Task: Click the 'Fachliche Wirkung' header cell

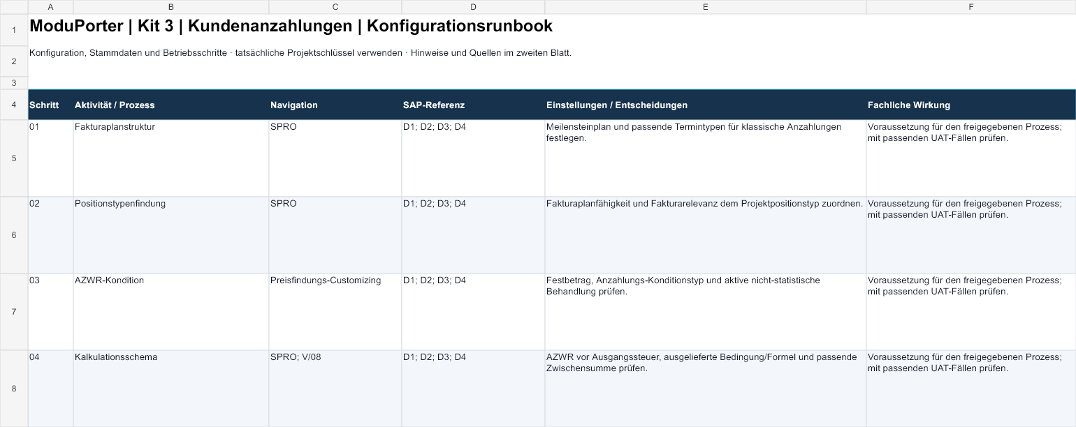Action: [x=971, y=105]
